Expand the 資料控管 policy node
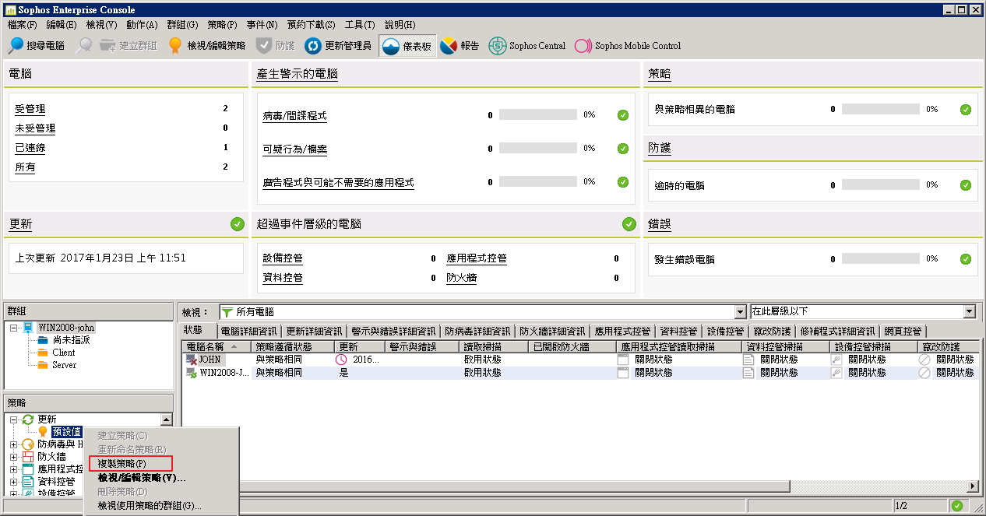The image size is (986, 516). (x=13, y=482)
